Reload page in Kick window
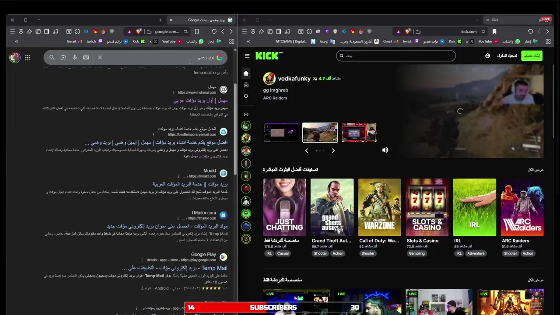The image size is (560, 315). coord(530,31)
